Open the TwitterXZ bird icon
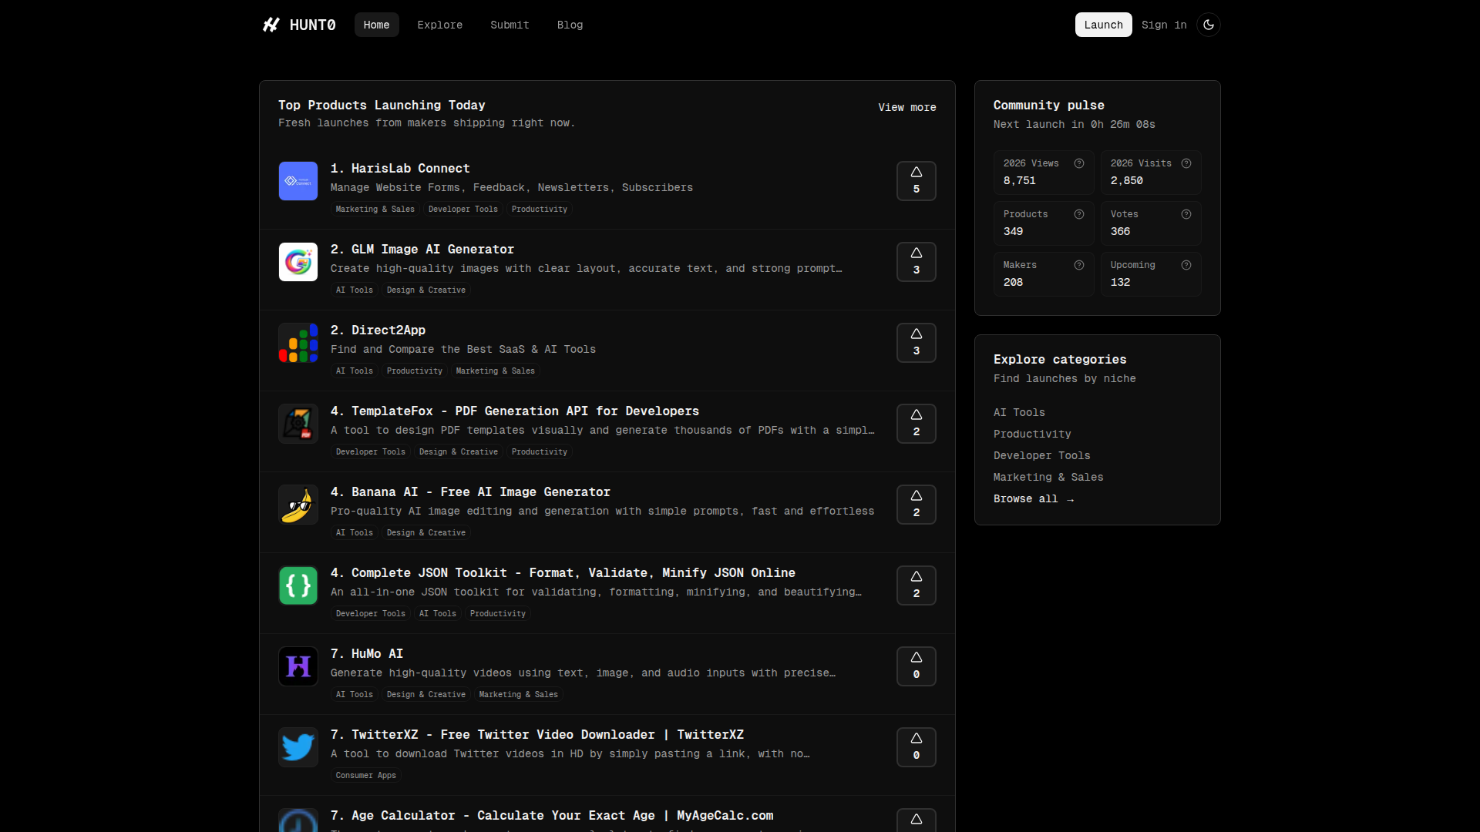Screen dimensions: 1480x832 tap(298, 747)
